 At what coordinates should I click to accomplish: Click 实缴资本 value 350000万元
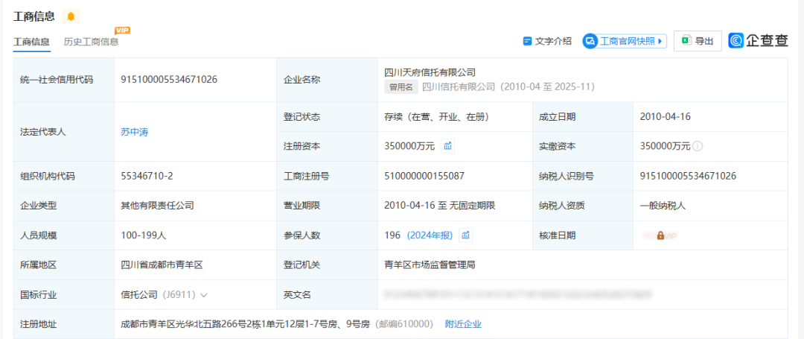coord(665,146)
